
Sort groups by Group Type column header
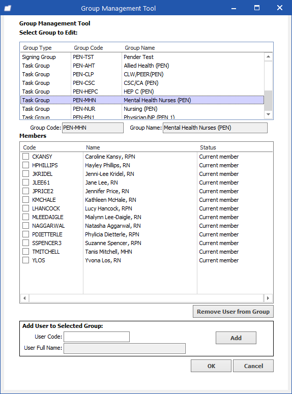(37, 48)
